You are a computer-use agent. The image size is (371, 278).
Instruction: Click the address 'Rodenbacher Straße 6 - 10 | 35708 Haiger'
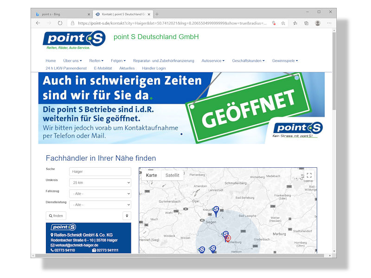(x=84, y=240)
